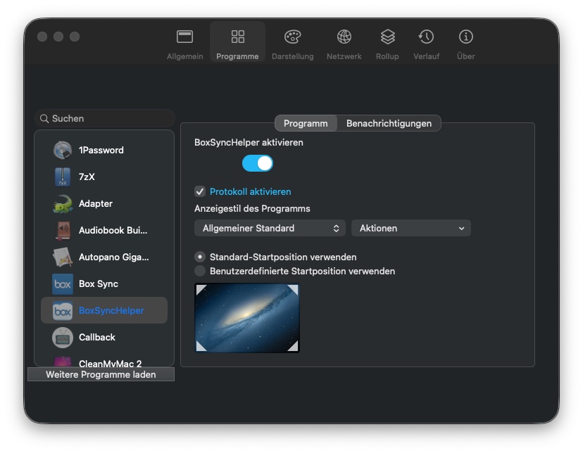Screen dimensions: 583x453
Task: Click the Audiobook Builder icon
Action: 63,230
